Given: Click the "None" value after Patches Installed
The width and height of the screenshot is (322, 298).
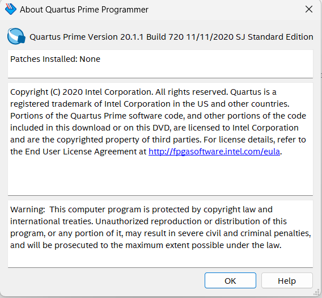Looking at the screenshot, I should tap(90, 59).
